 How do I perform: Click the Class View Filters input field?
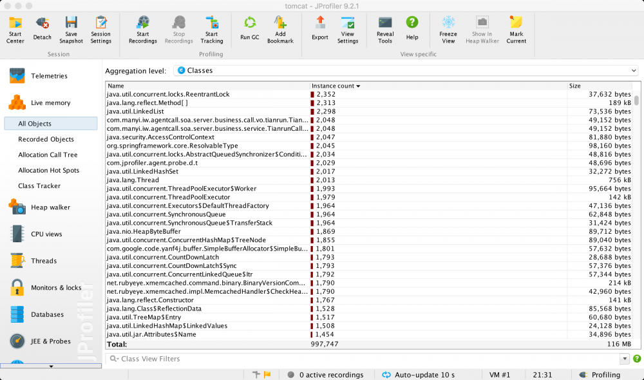pyautogui.click(x=367, y=359)
